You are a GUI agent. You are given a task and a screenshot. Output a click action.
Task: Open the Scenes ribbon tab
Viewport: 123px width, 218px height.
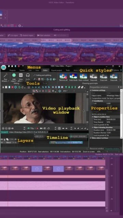(22, 71)
